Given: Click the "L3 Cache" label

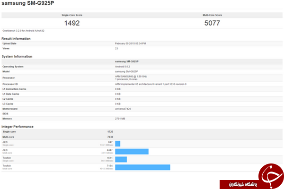Looking at the screenshot, I should [x=8, y=104].
